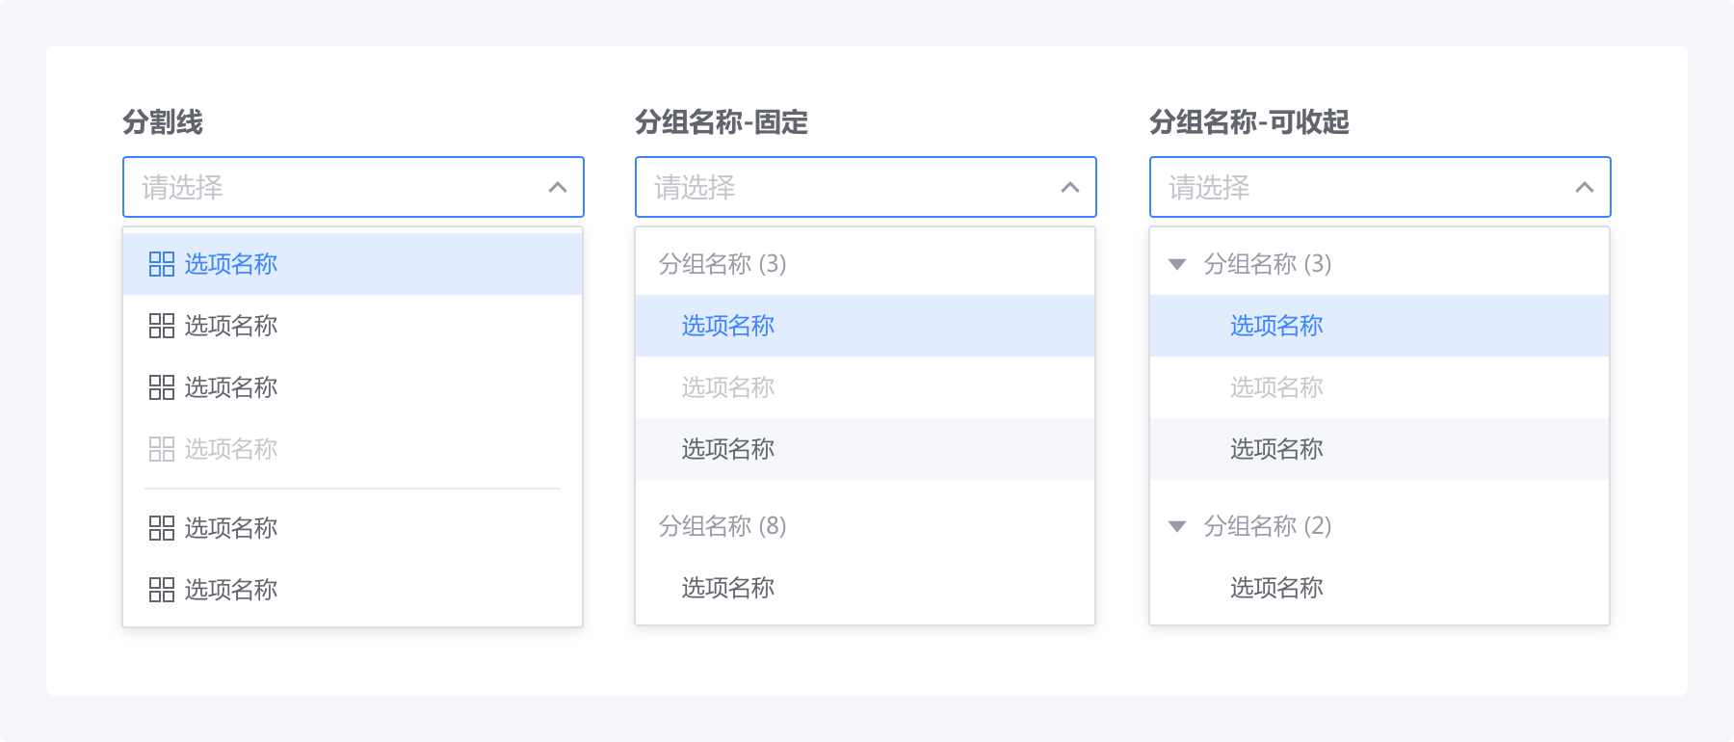This screenshot has height=742, width=1734.
Task: Collapse the 分组名称-可收起 select using its chevron
Action: [1585, 187]
